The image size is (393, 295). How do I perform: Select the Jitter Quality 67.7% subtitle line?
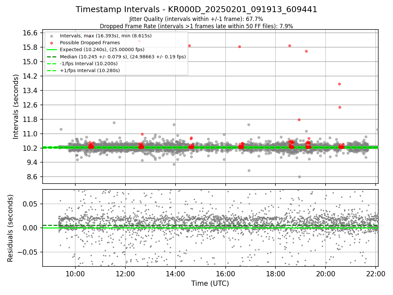pos(196,19)
